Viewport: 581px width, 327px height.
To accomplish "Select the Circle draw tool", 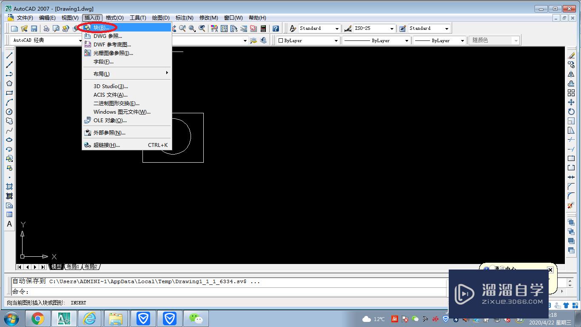I will pos(9,112).
